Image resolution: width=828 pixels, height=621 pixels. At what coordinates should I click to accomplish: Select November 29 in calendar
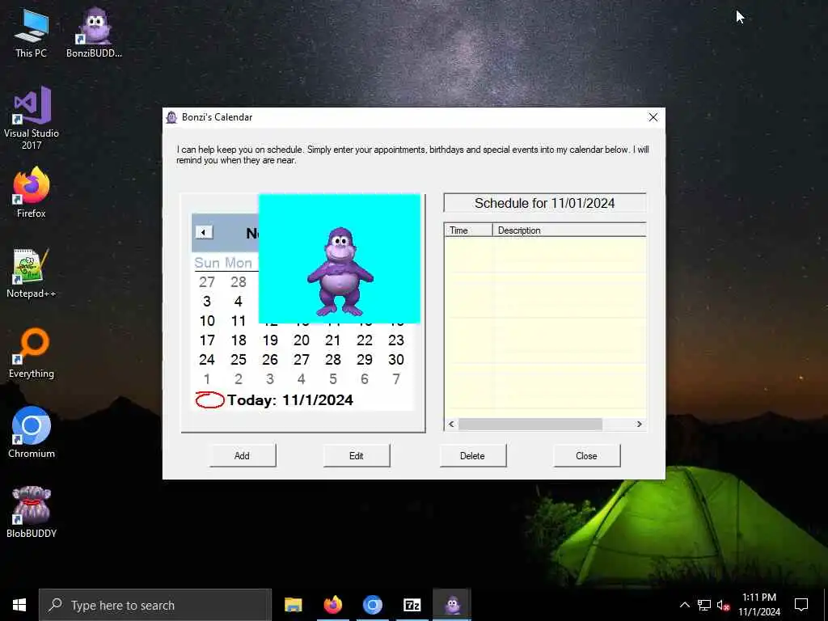pyautogui.click(x=365, y=360)
